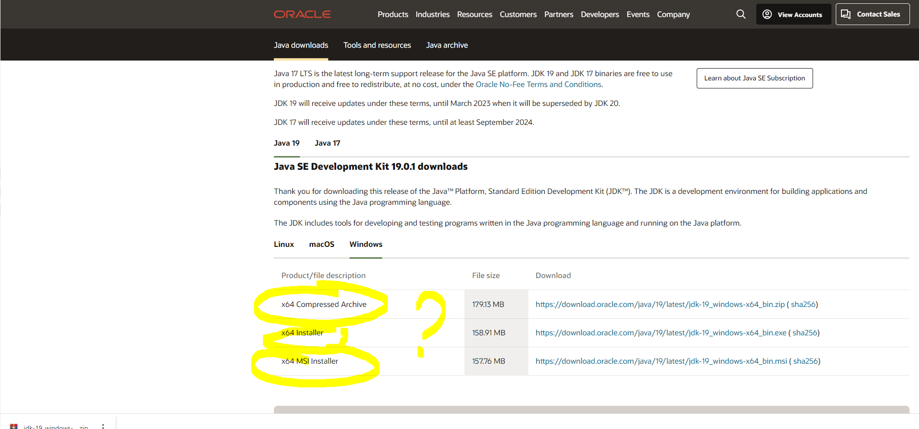Click the Oracle logo
The height and width of the screenshot is (429, 919).
tap(302, 14)
